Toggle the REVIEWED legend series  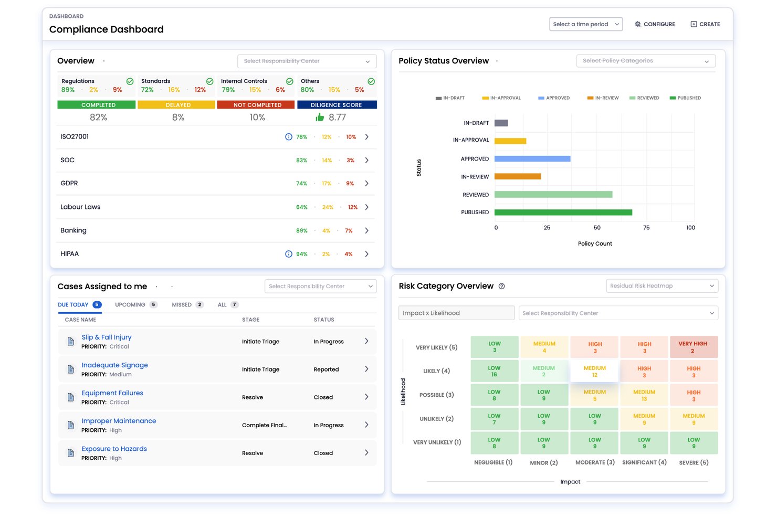pos(644,98)
